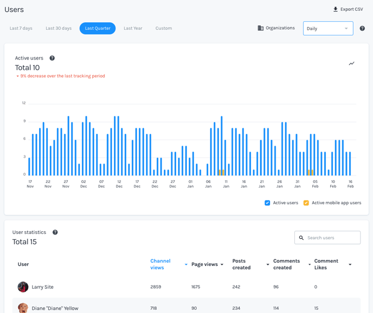Open help icon beside the Daily dropdown

pyautogui.click(x=362, y=29)
